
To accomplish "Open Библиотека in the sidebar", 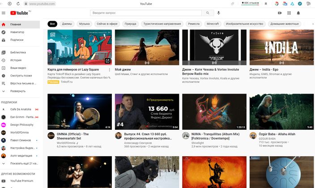I will pyautogui.click(x=20, y=52).
